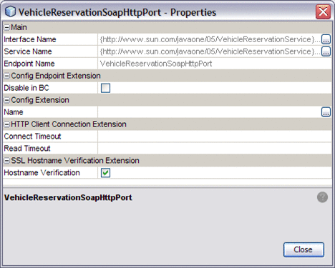Click the help question mark icon
Image resolution: width=335 pixels, height=268 pixels.
click(x=322, y=197)
